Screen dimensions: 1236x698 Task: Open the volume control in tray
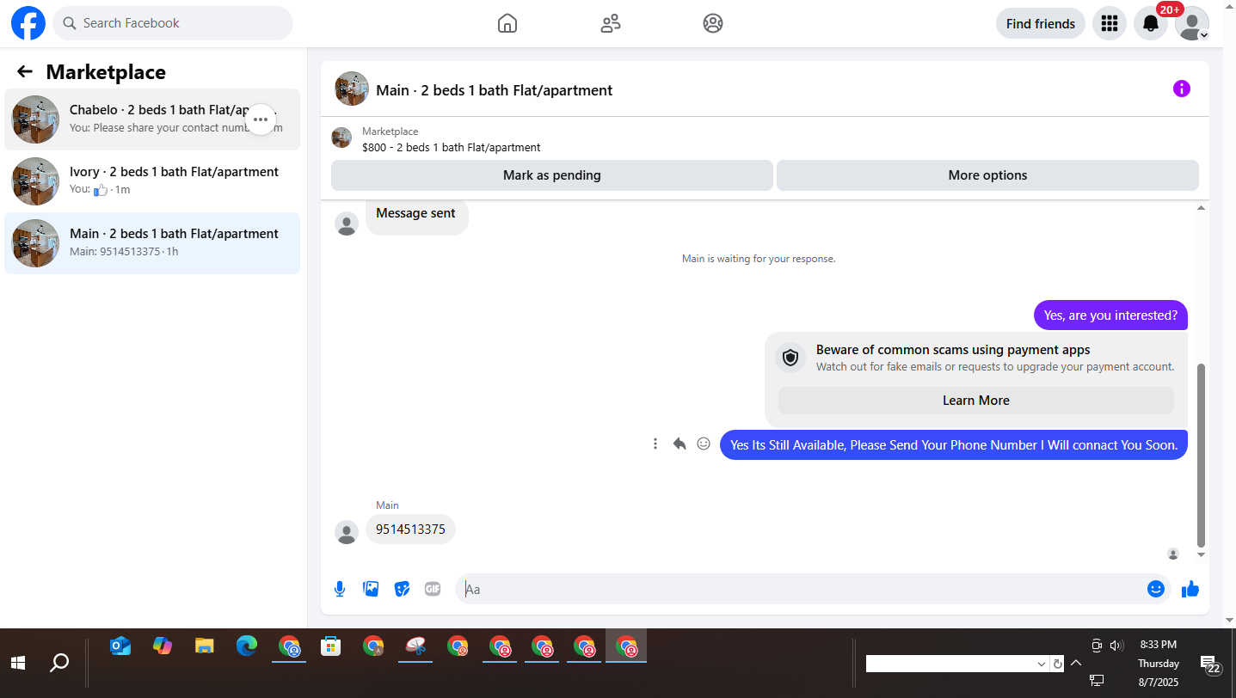pos(1116,646)
